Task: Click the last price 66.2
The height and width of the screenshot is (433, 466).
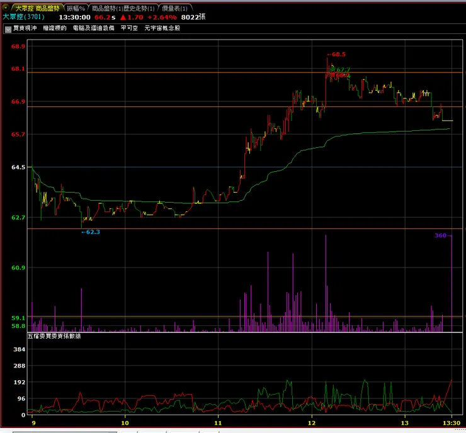Action: pos(103,17)
